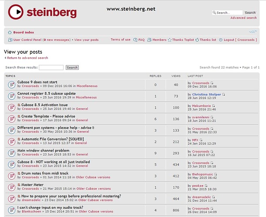Open Thanks list link

(x=208, y=40)
